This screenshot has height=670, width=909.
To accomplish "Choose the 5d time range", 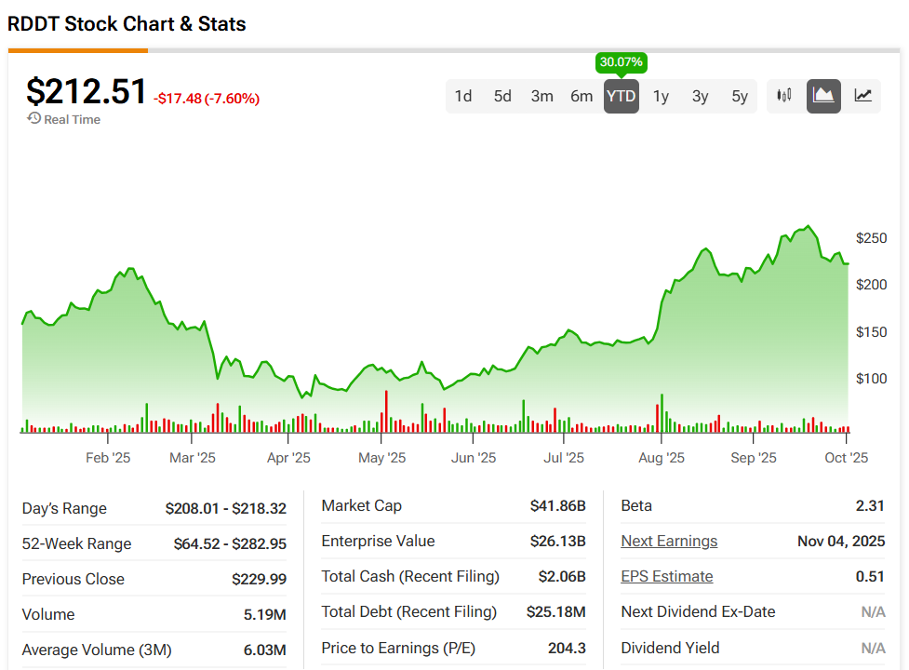I will [x=502, y=96].
